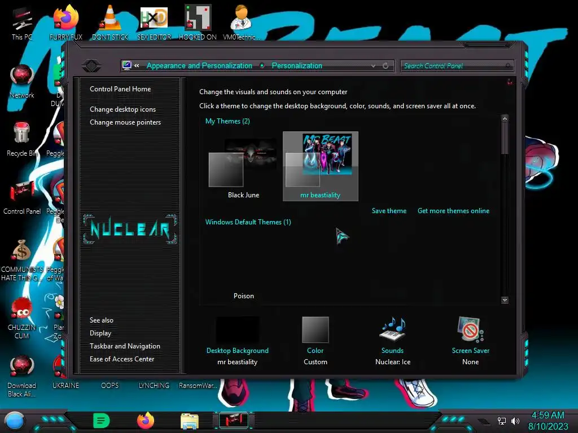Click the Sounds link label

pos(392,351)
